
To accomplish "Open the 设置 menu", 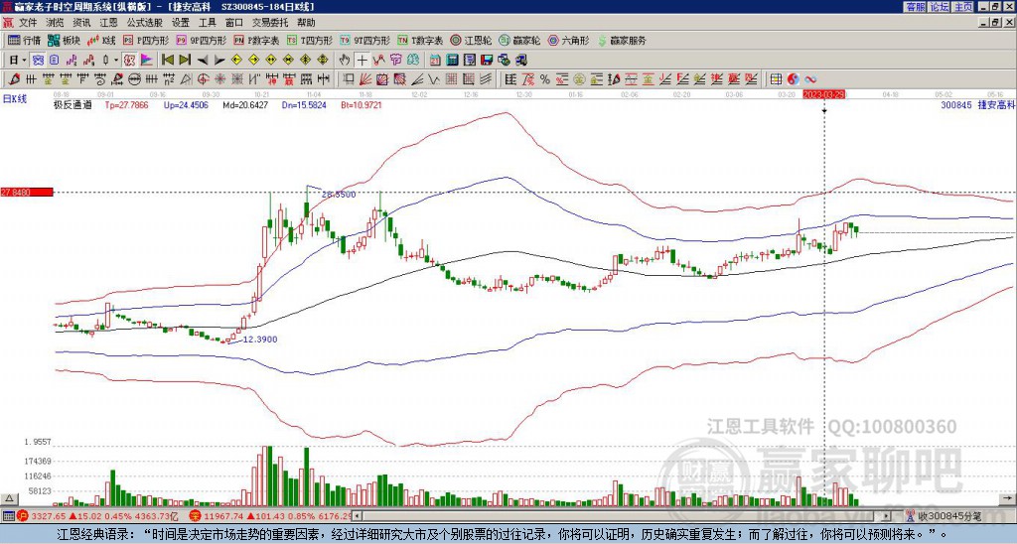I will (x=181, y=23).
